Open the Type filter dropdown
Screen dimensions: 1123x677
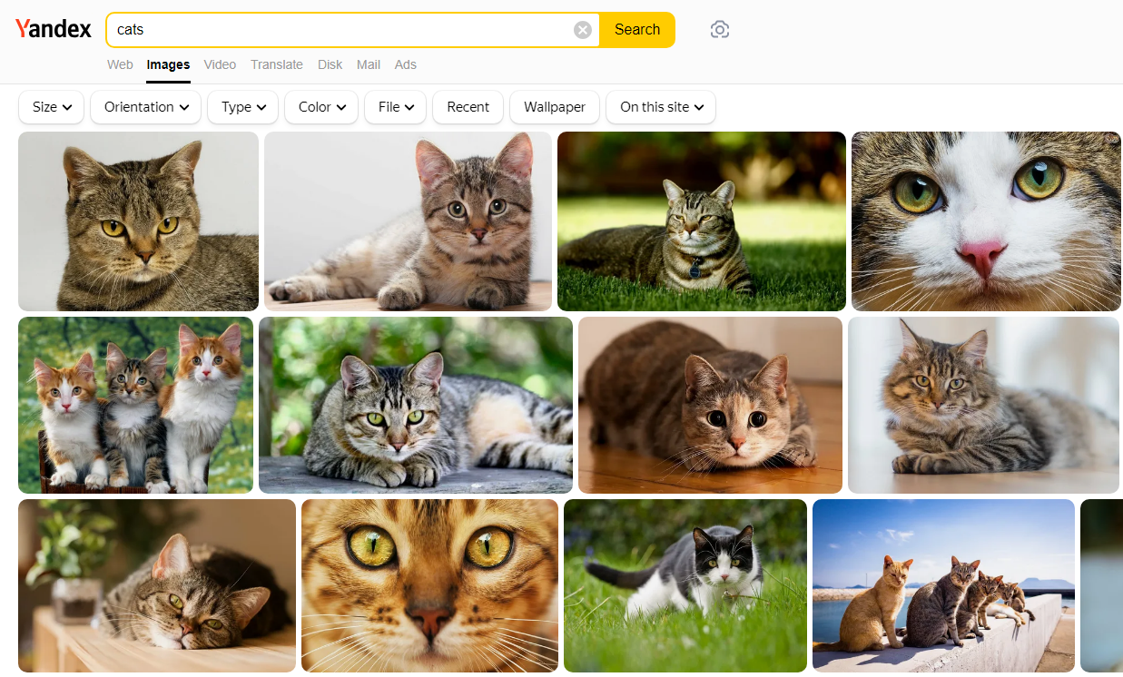pyautogui.click(x=242, y=107)
